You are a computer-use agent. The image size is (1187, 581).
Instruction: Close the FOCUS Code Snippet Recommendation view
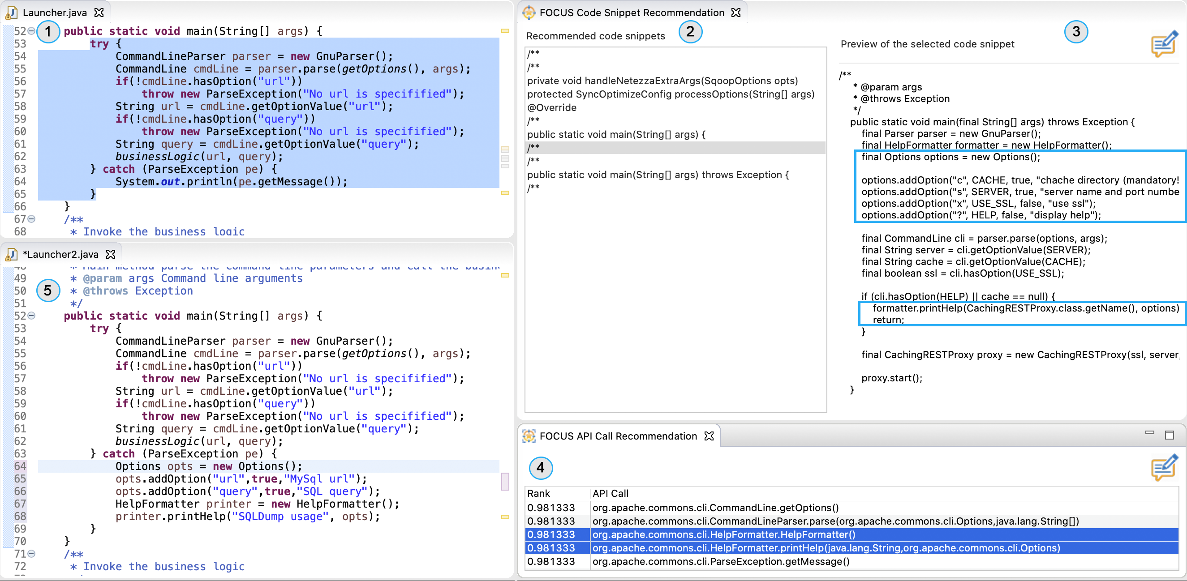[736, 13]
